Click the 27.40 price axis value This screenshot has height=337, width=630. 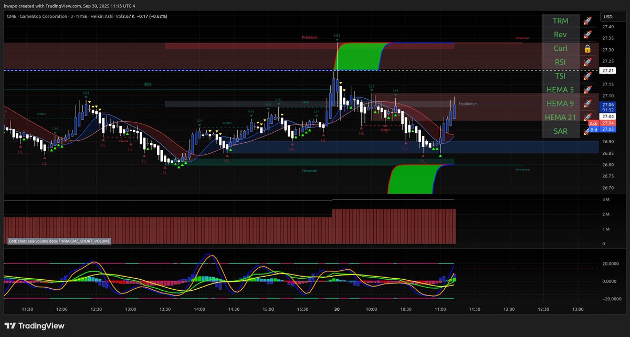pyautogui.click(x=608, y=27)
